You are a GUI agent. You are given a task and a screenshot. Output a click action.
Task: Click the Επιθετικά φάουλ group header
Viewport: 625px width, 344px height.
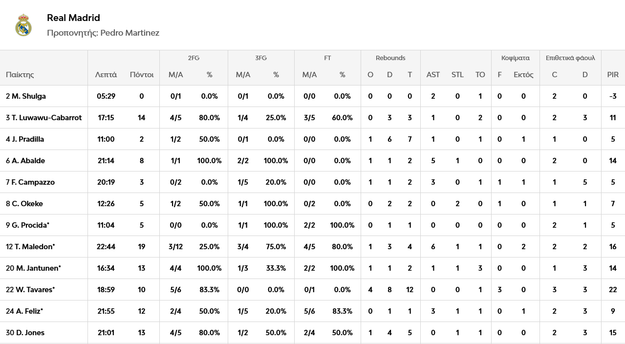tap(570, 58)
